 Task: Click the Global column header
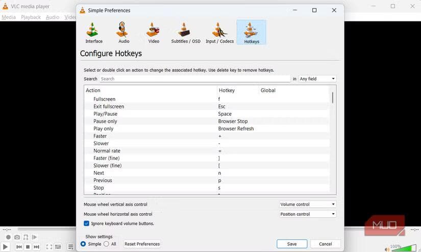[x=294, y=90]
